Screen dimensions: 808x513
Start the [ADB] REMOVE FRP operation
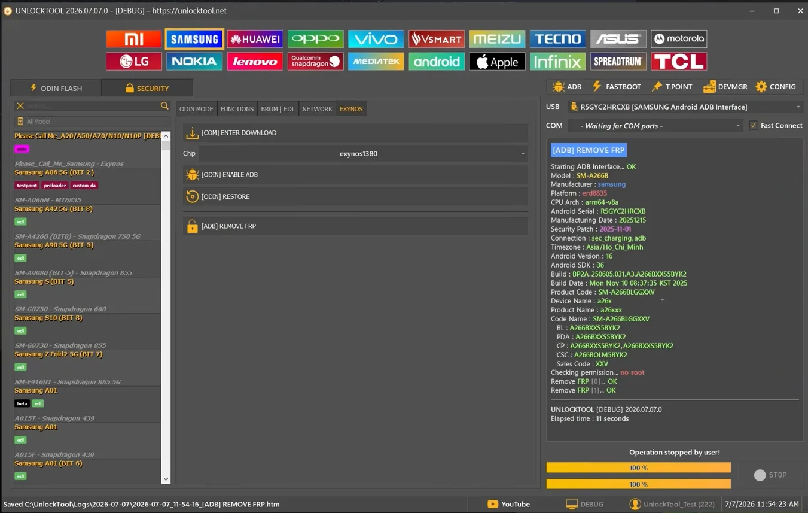(x=355, y=226)
